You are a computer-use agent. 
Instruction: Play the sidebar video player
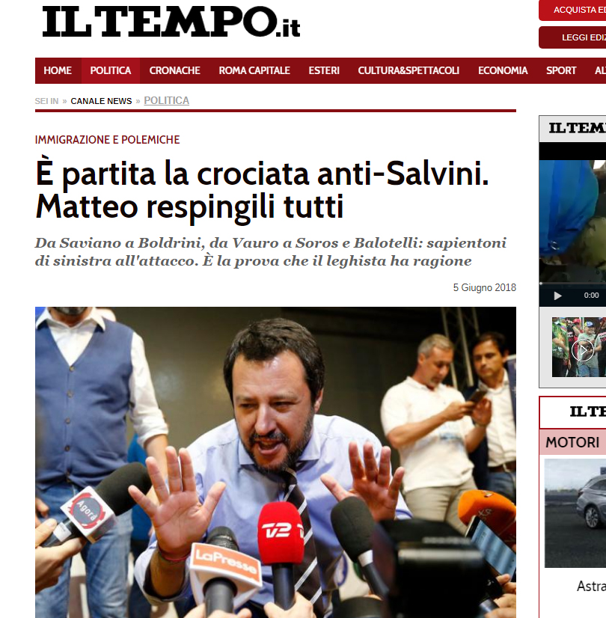(557, 296)
